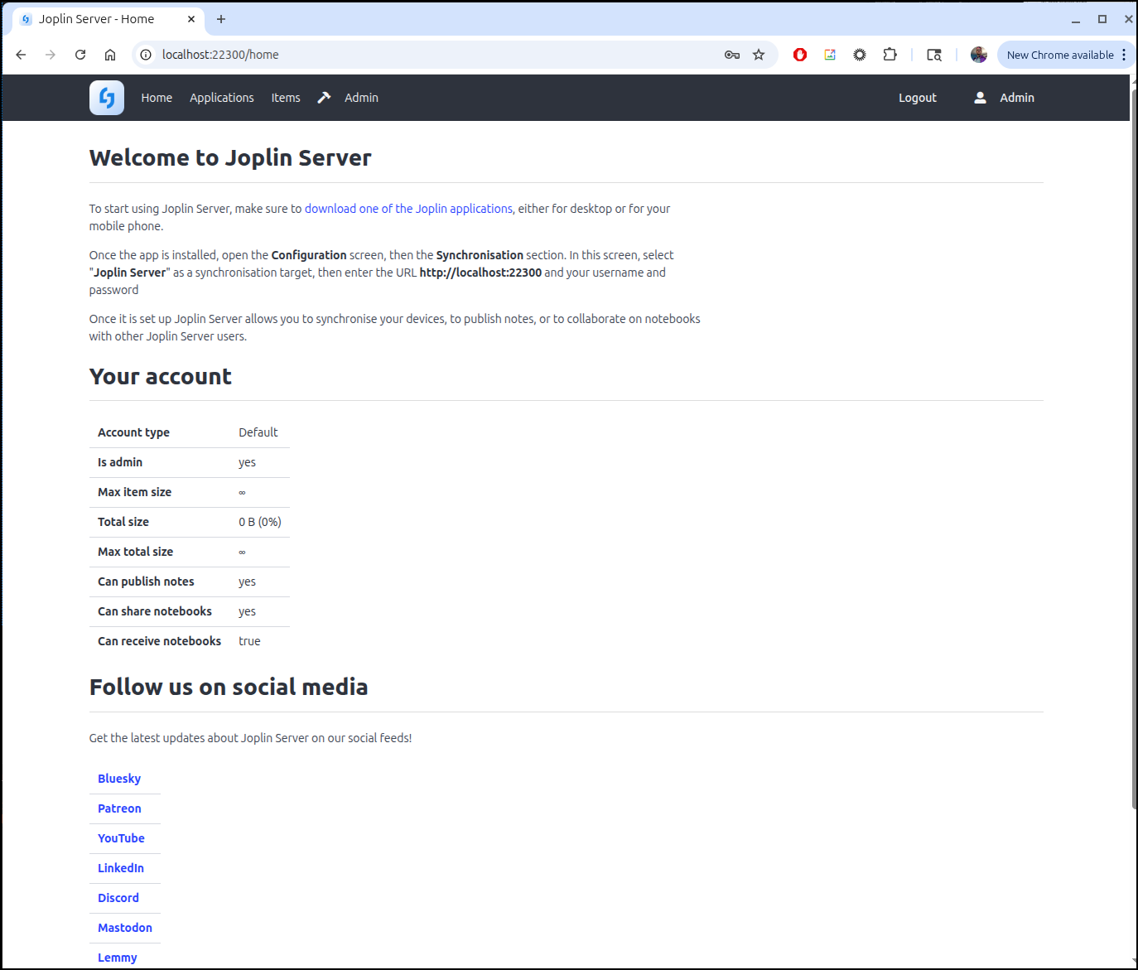Screen dimensions: 1138x970
Task: Reload the page
Action: (80, 55)
